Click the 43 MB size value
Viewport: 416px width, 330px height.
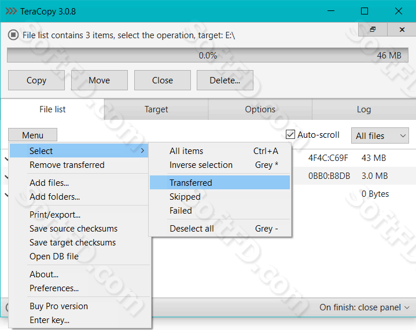(x=374, y=158)
